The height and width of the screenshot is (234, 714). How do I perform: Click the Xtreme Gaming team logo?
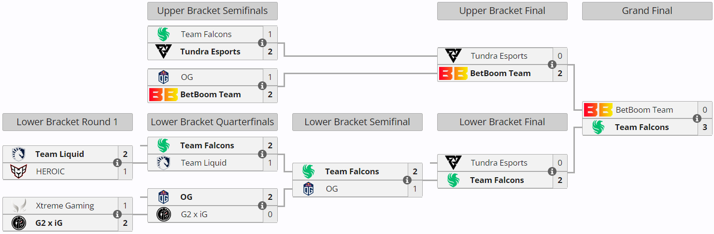point(19,206)
